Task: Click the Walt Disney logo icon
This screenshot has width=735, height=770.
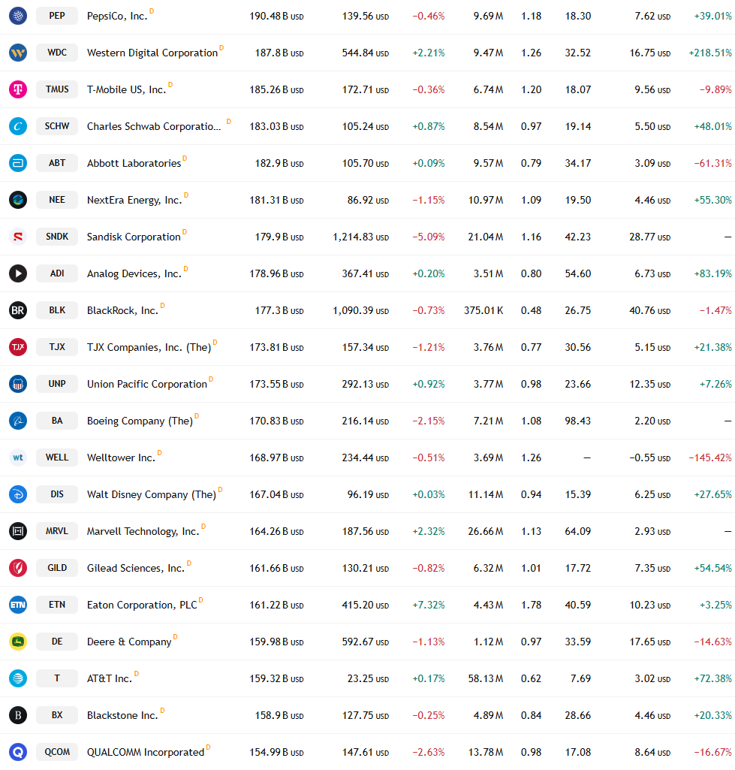Action: coord(18,494)
